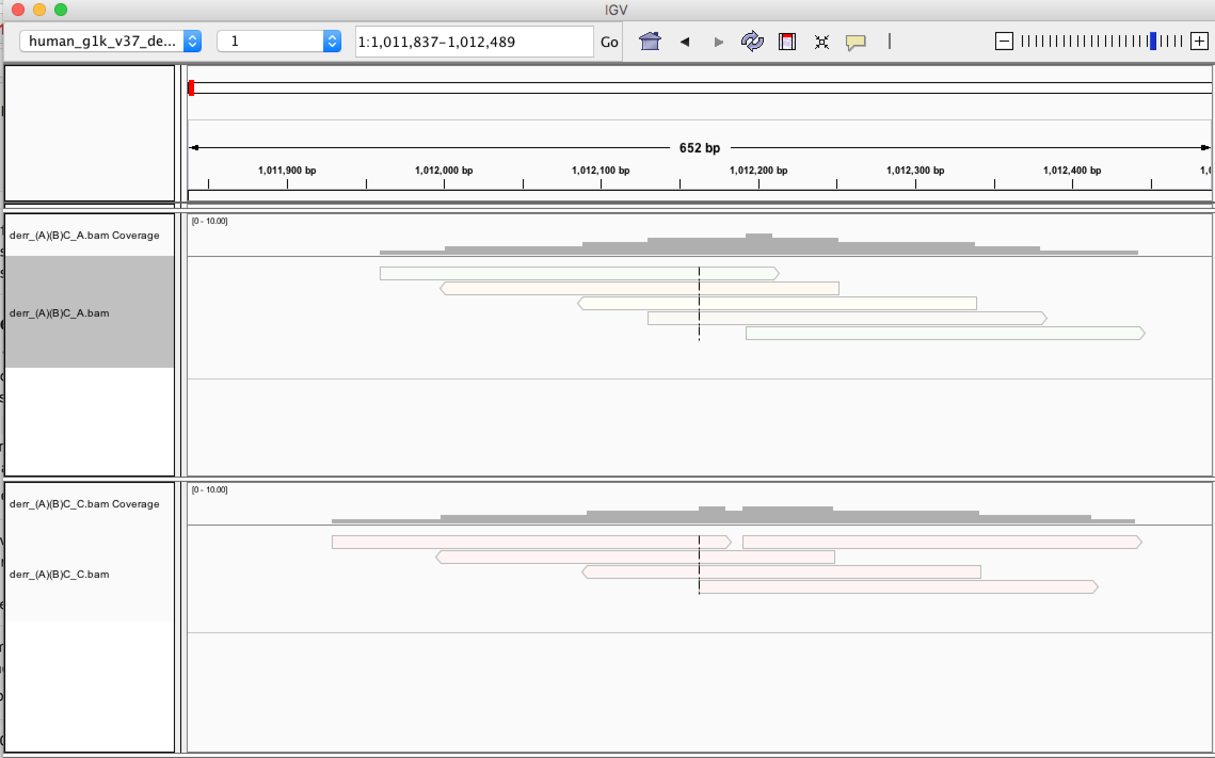Click the A.bam coverage histogram peak
The width and height of the screenshot is (1215, 758).
coord(758,244)
